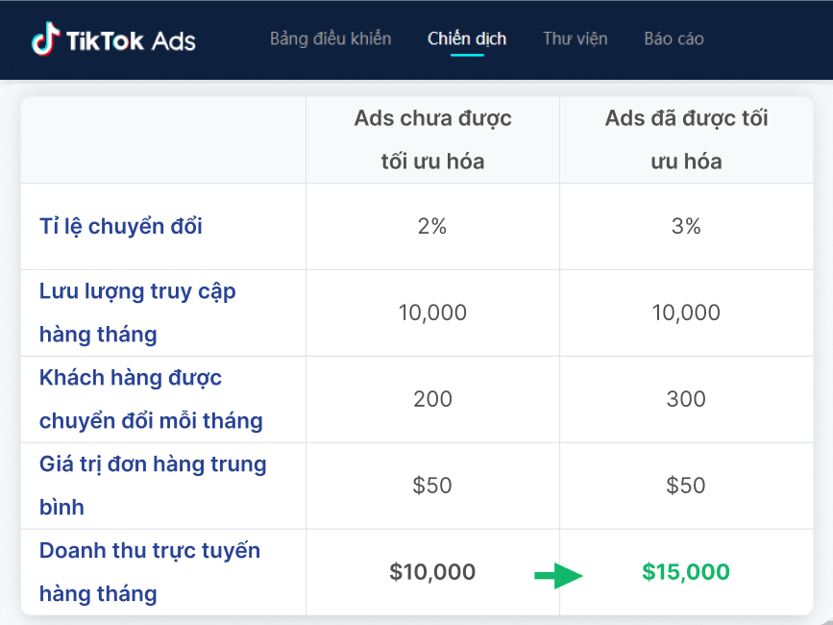
Task: Go to the Báo cáo tab
Action: click(674, 39)
